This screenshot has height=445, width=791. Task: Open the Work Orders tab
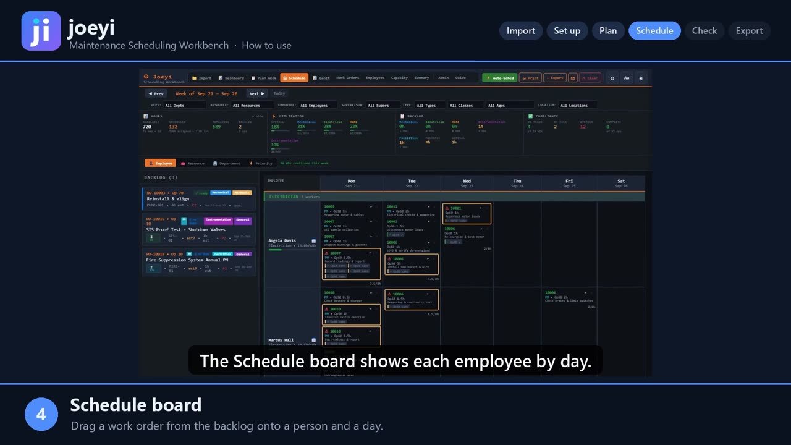347,78
